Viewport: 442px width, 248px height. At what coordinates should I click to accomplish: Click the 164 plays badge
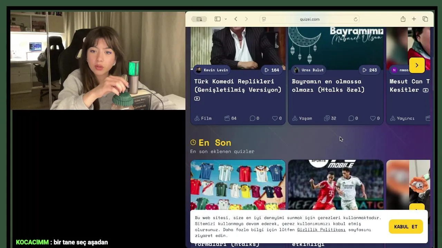272,70
